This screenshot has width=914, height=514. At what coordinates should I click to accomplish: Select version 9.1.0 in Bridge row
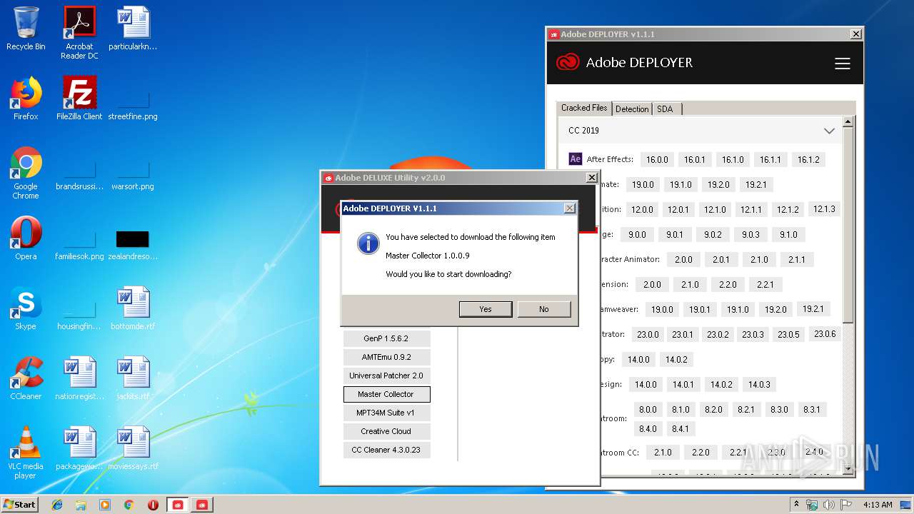[x=788, y=234]
